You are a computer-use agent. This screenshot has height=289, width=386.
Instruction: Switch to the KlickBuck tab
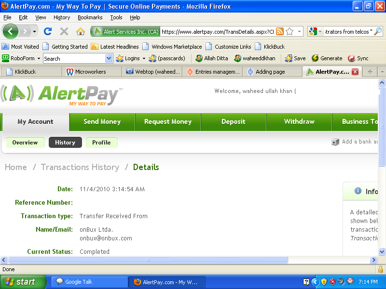click(31, 71)
